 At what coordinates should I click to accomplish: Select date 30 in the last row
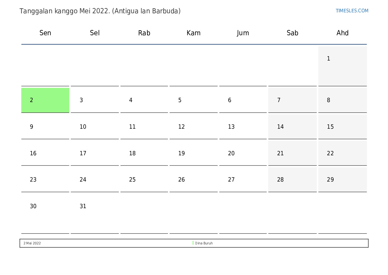click(x=45, y=206)
